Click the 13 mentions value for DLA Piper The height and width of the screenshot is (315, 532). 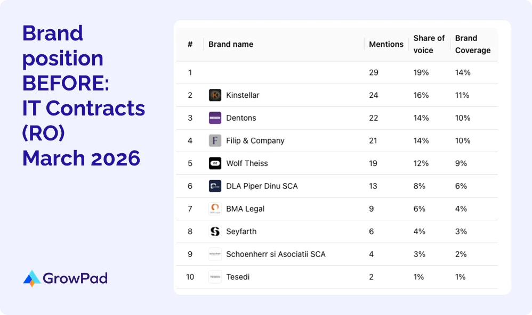[x=373, y=186]
